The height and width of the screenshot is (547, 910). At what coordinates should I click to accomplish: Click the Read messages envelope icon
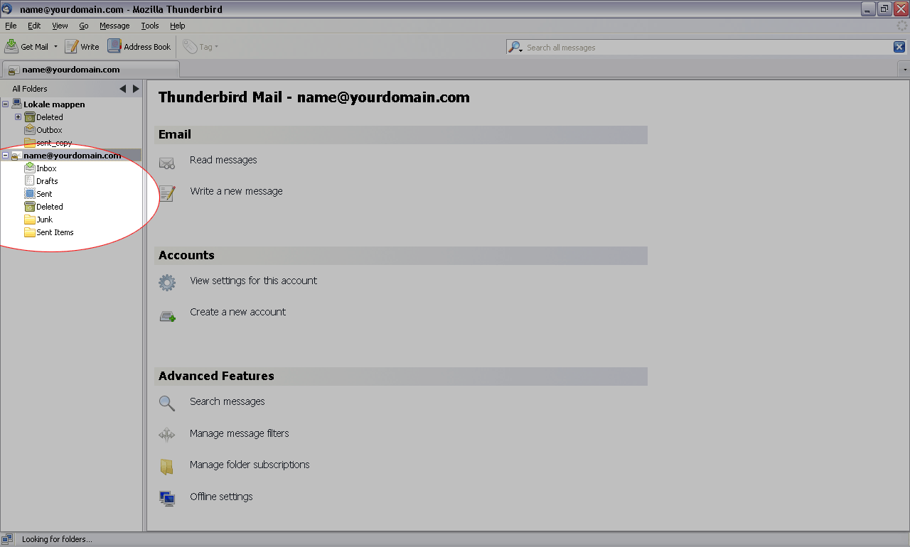pos(167,163)
